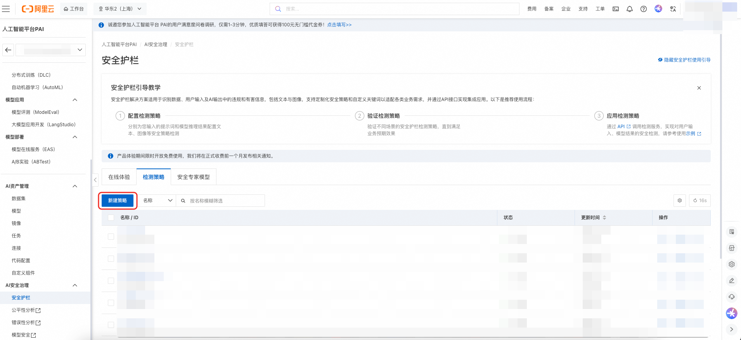Click breadcrumb AI安全治理
The height and width of the screenshot is (340, 741).
[x=156, y=45]
